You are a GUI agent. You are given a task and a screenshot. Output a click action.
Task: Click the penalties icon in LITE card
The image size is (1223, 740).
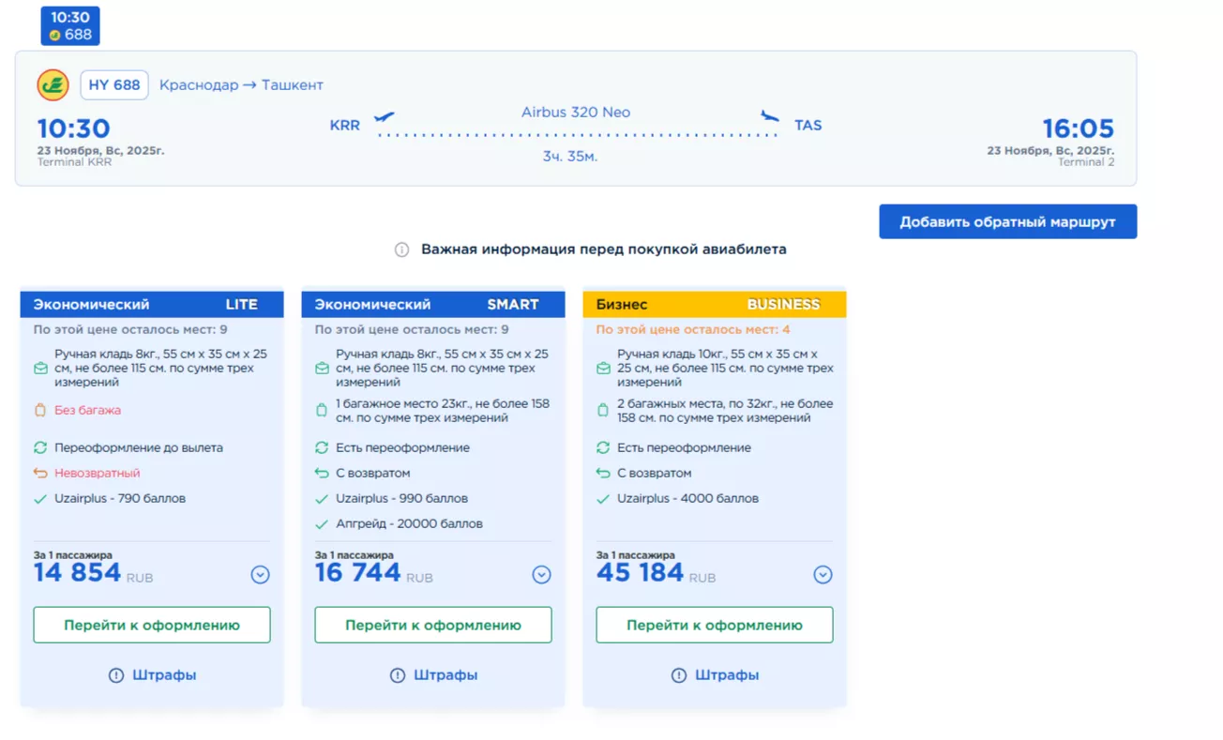click(116, 675)
